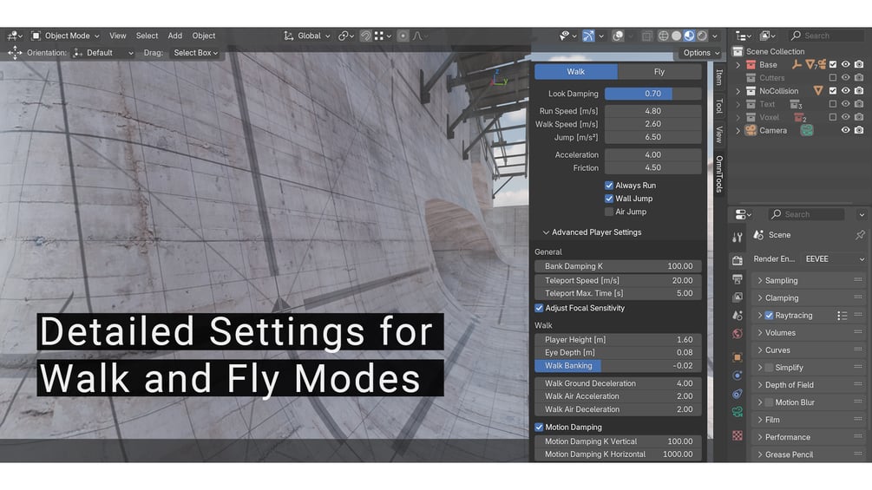Open the Options popover button

pos(700,53)
